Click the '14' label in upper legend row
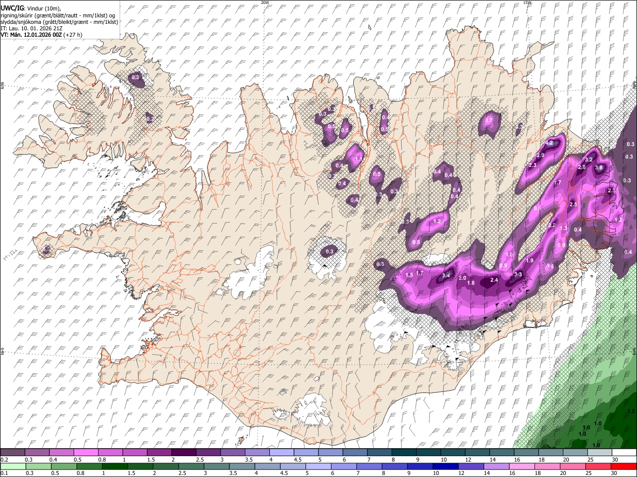 pyautogui.click(x=492, y=460)
